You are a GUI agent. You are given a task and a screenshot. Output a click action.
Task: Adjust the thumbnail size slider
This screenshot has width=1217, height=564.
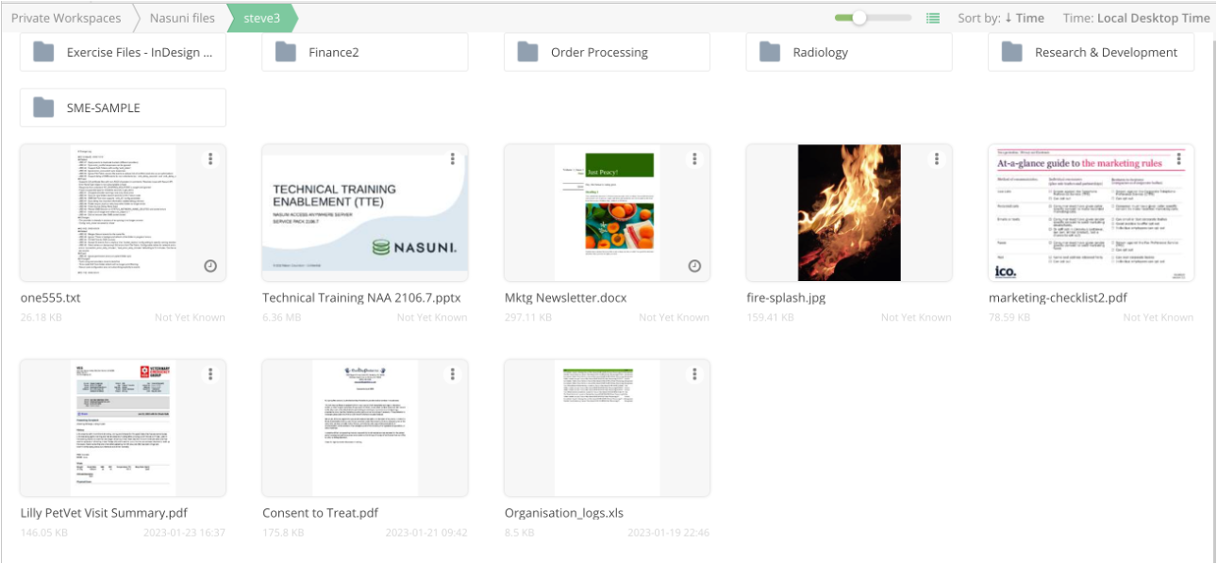(x=859, y=18)
